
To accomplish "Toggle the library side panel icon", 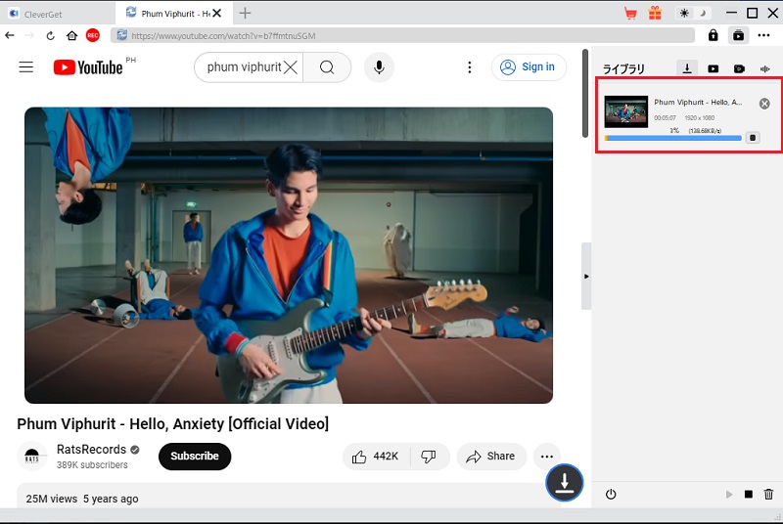I will [738, 35].
